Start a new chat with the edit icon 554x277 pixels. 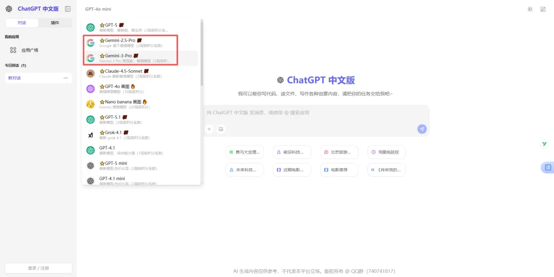pyautogui.click(x=543, y=9)
